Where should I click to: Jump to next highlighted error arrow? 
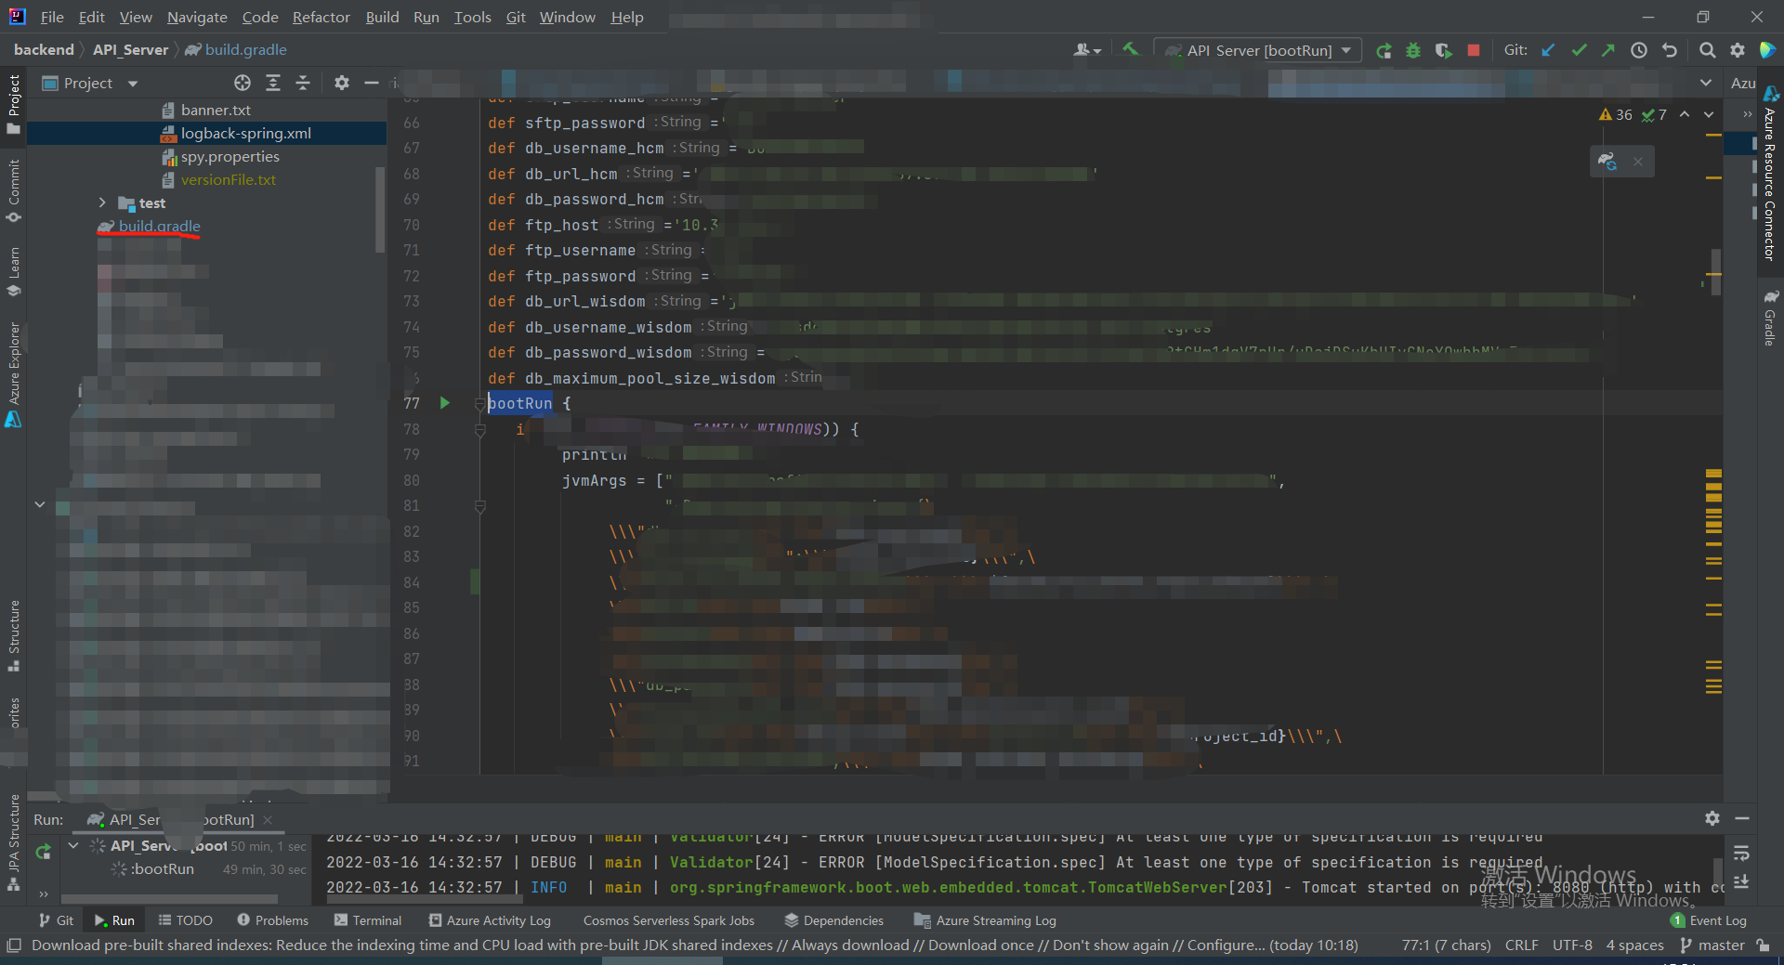1709,114
